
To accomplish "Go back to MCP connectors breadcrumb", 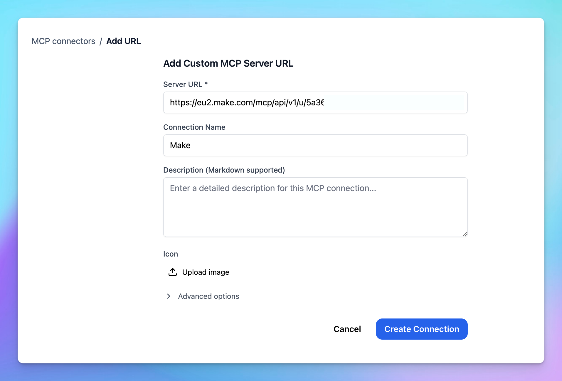I will pos(63,41).
